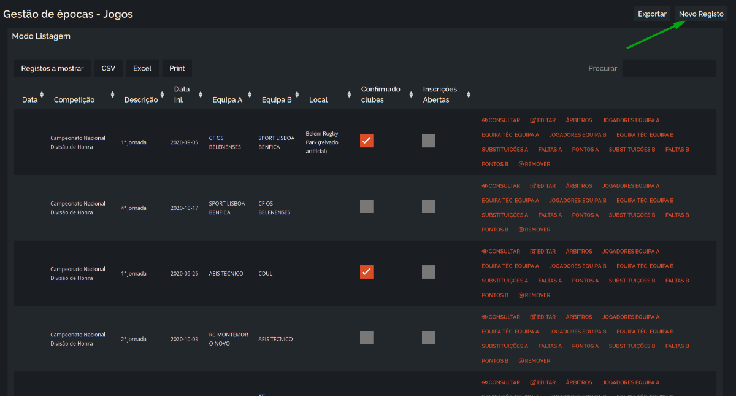The width and height of the screenshot is (736, 396).
Task: Edit the 2020-09-05 first-round game
Action: click(543, 120)
